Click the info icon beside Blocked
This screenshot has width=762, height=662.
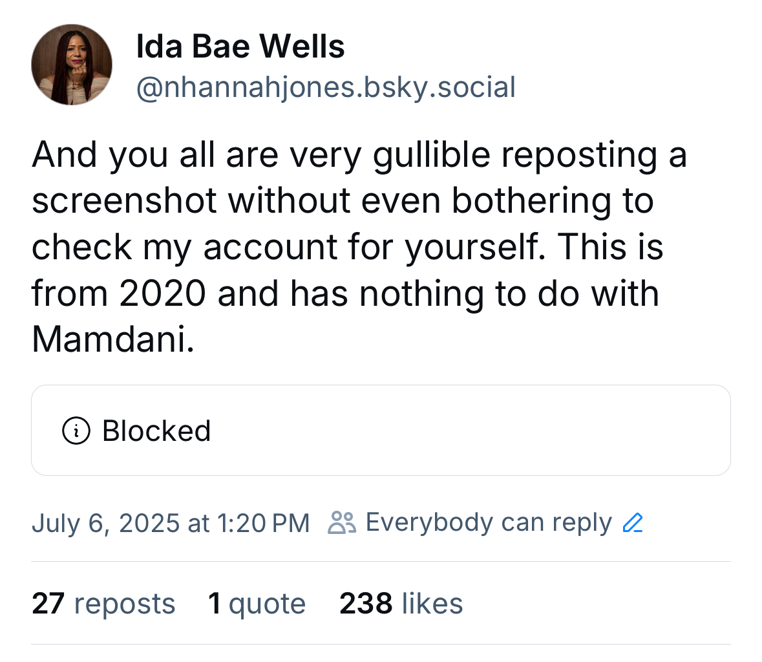click(x=76, y=431)
